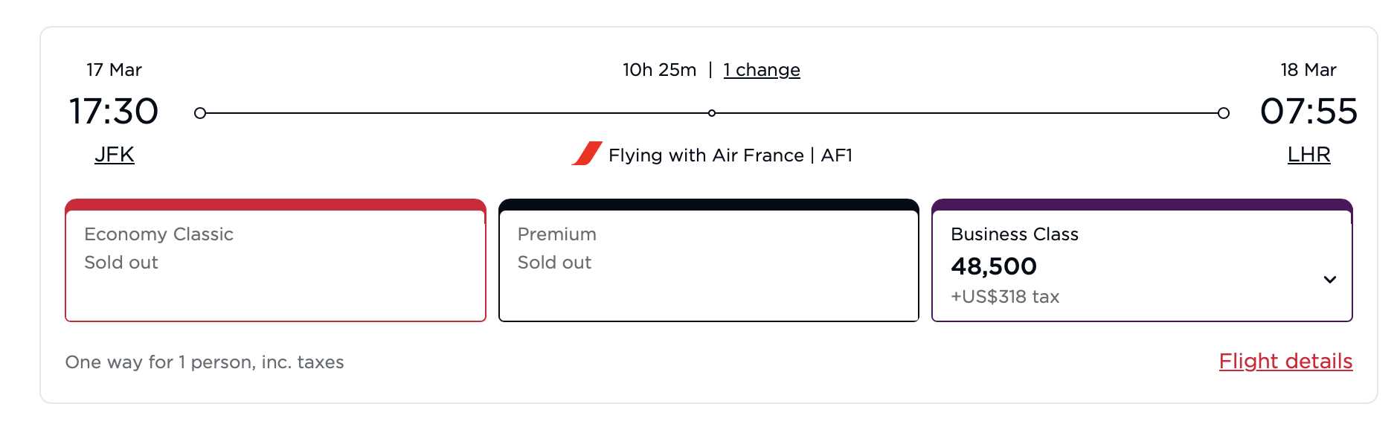The height and width of the screenshot is (430, 1397).
Task: Click the 17:30 departure time
Action: tap(114, 112)
